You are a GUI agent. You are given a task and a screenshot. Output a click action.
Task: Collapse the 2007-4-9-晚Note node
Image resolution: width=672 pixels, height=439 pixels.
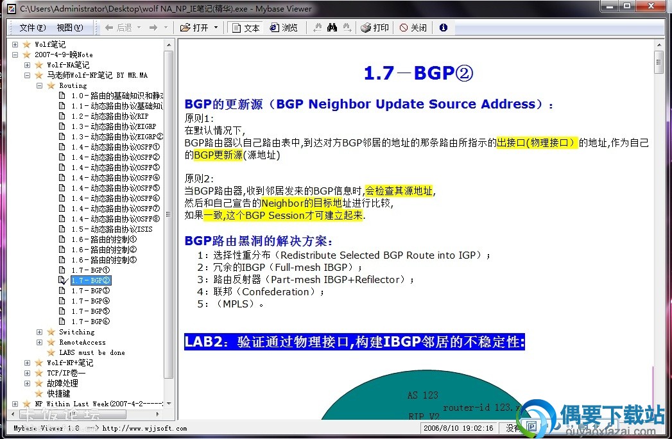point(15,55)
